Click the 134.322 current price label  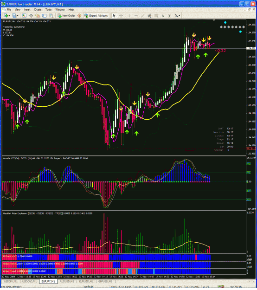coord(251,48)
